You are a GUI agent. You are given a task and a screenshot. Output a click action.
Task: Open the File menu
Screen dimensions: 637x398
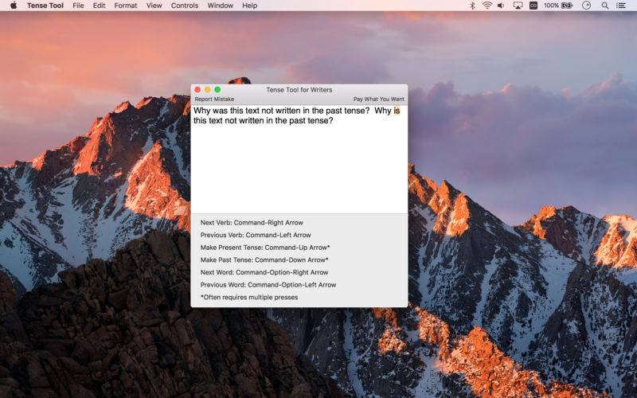[x=78, y=6]
